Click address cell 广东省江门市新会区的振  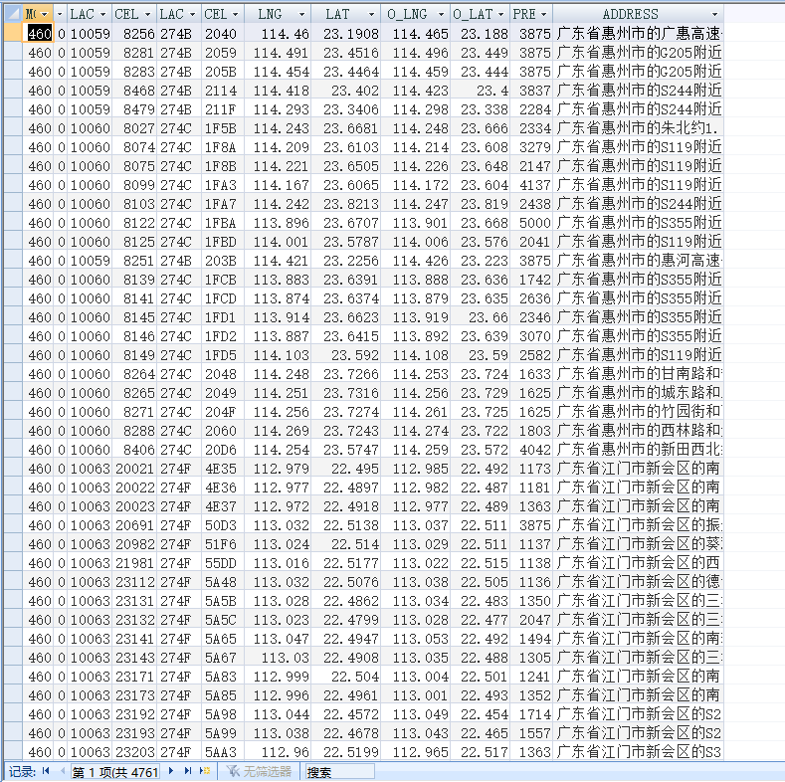point(639,525)
